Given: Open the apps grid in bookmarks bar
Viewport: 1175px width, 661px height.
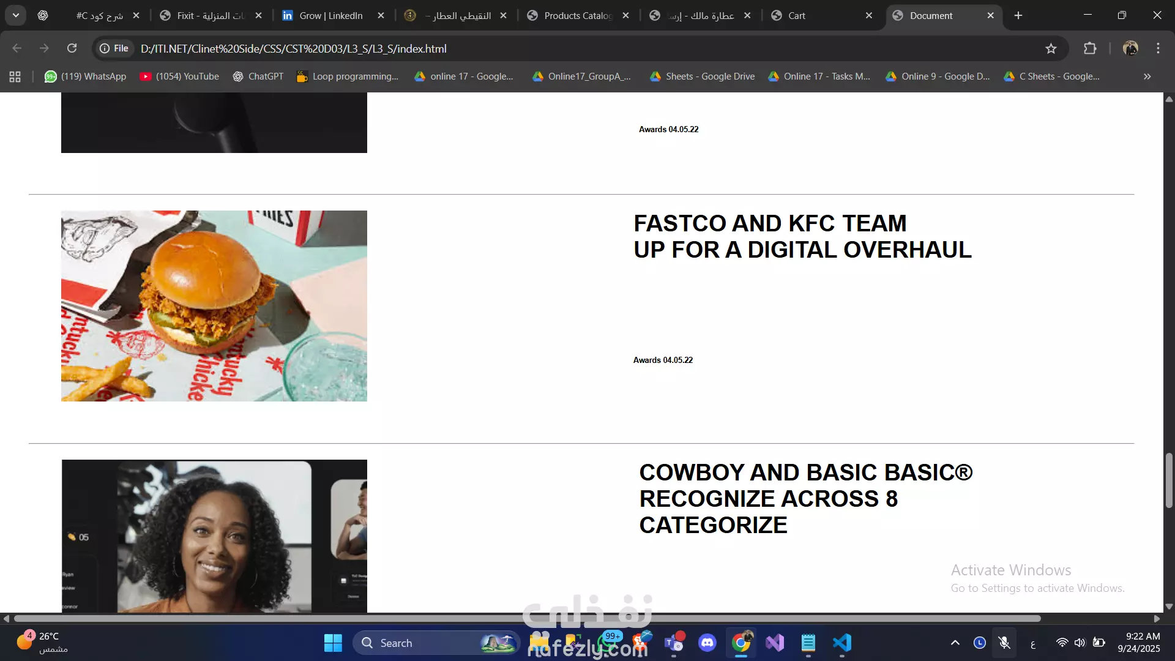Looking at the screenshot, I should click(15, 77).
